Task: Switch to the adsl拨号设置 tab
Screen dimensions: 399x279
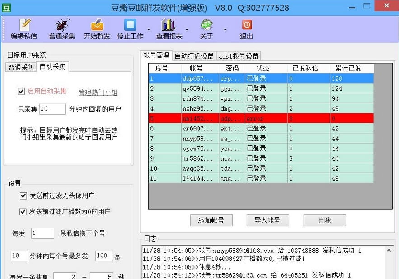Action: 238,56
